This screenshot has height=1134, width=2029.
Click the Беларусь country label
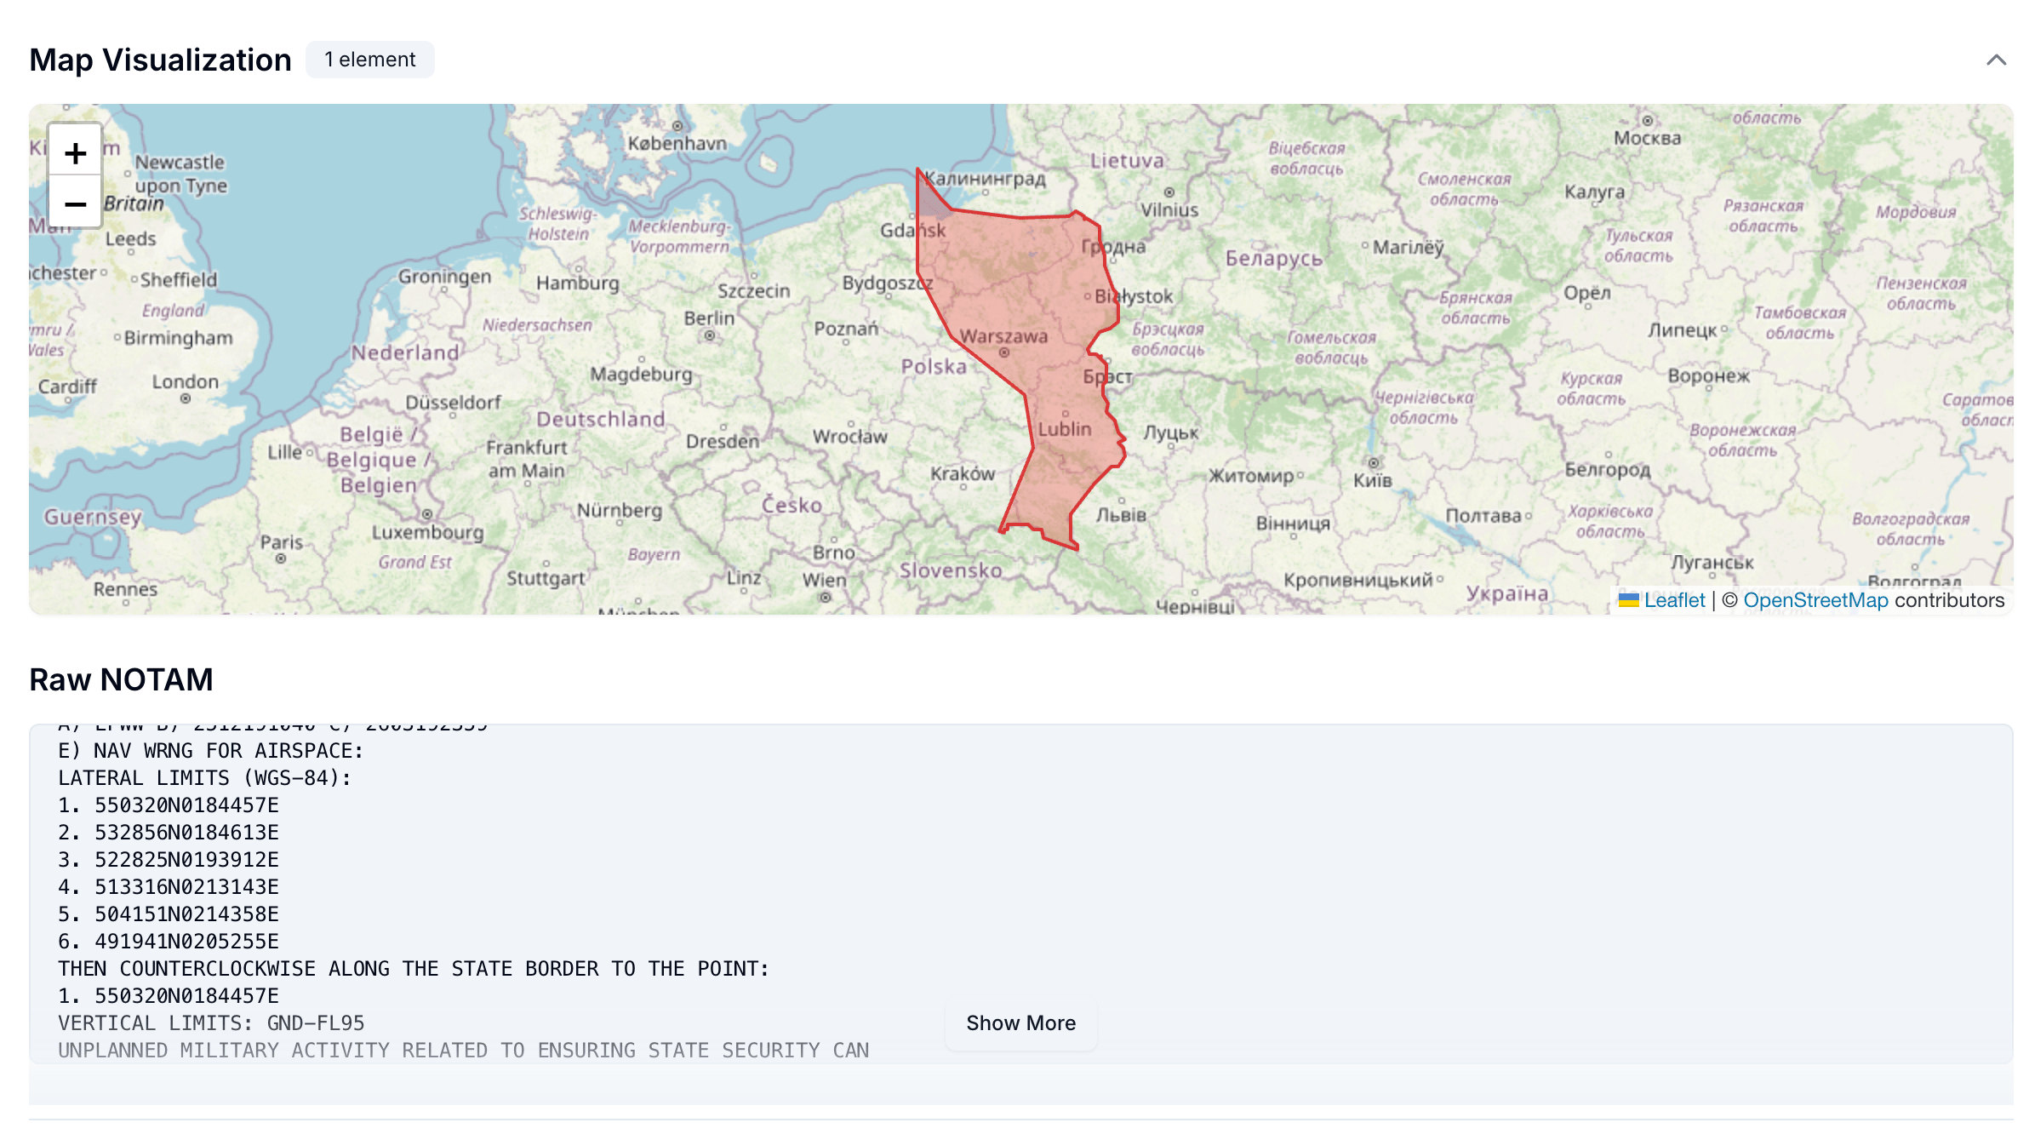pyautogui.click(x=1274, y=258)
